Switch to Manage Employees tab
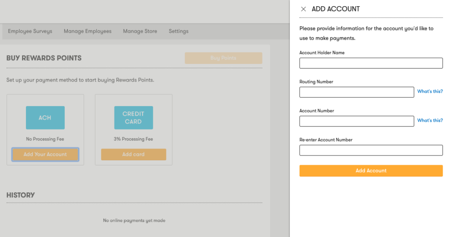 click(88, 31)
